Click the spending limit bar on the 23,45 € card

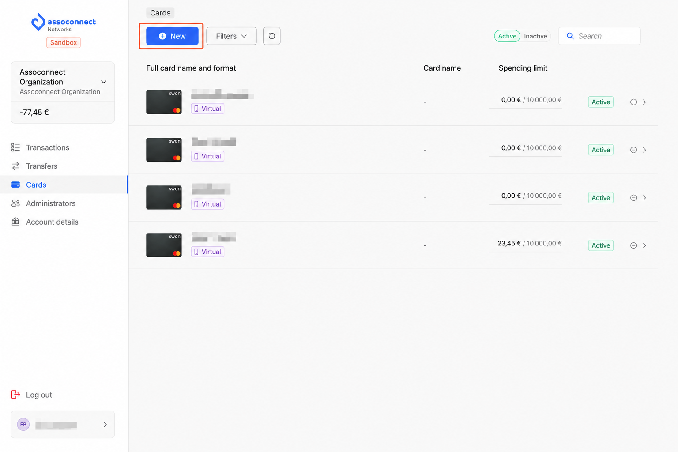coord(525,252)
